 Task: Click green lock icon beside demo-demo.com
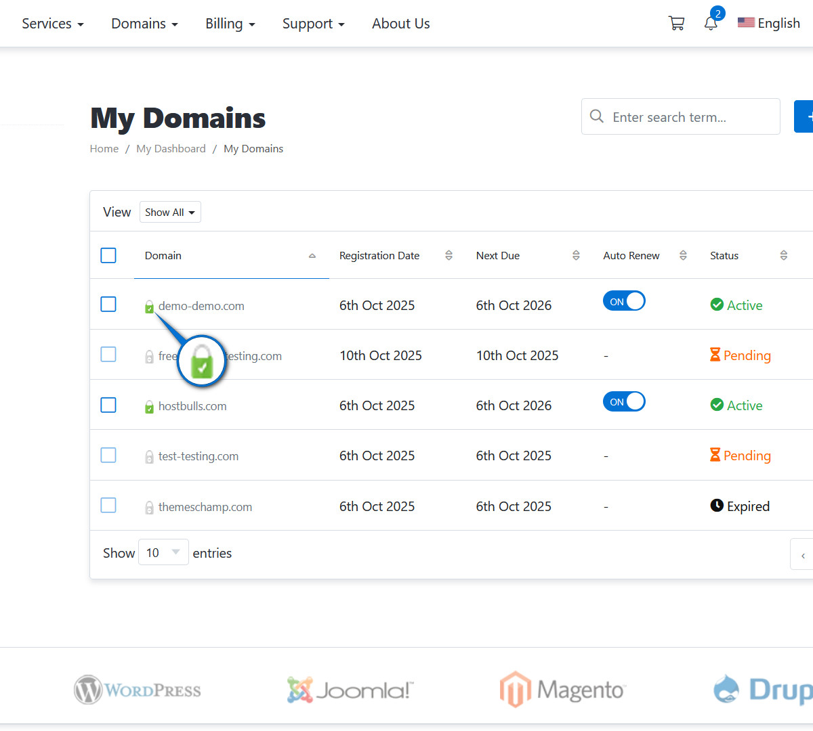(149, 307)
